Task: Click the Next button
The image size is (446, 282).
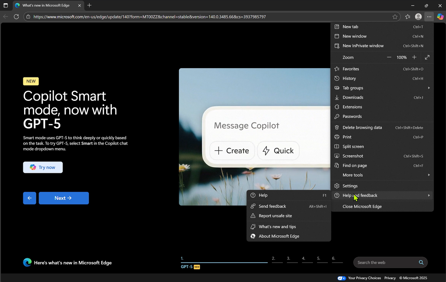Action: point(64,198)
